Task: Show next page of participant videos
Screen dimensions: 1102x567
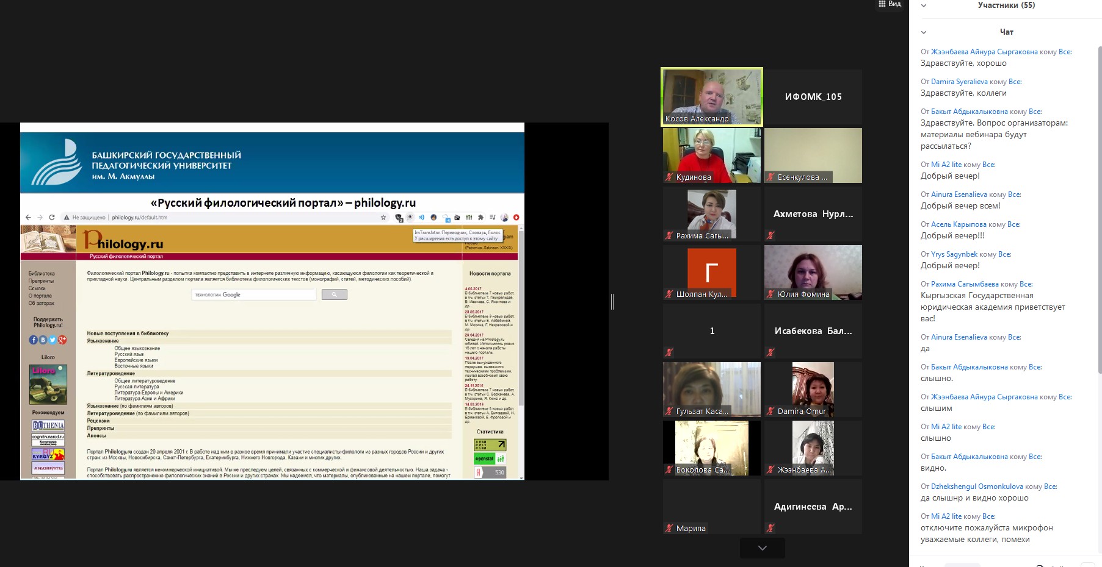Action: tap(762, 548)
